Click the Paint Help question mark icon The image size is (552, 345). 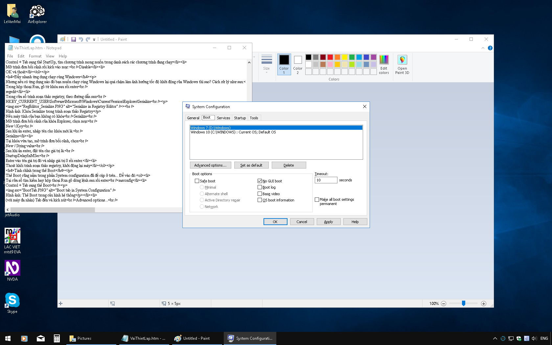pos(490,48)
